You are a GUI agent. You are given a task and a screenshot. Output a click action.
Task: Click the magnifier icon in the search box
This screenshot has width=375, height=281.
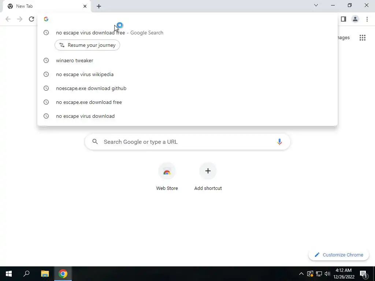pyautogui.click(x=95, y=142)
